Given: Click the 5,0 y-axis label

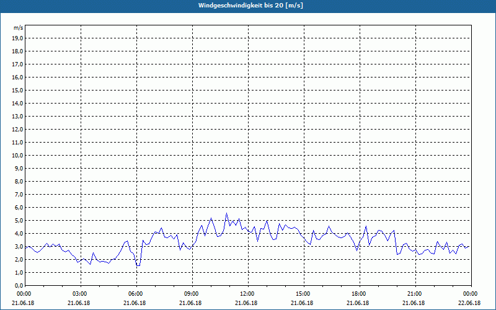Looking at the screenshot, I should 19,221.
